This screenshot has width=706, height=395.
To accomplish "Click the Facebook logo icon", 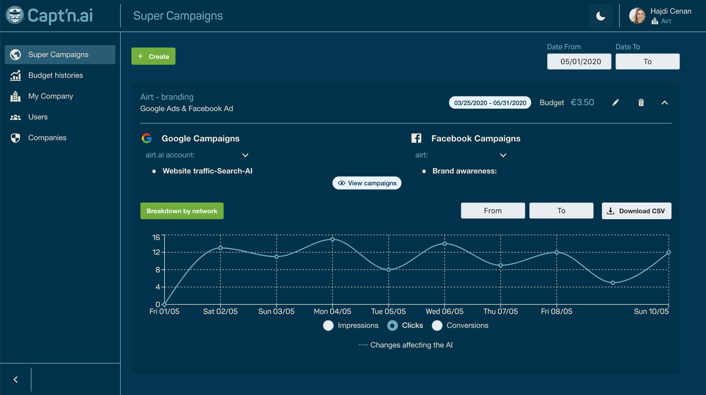I will point(416,138).
